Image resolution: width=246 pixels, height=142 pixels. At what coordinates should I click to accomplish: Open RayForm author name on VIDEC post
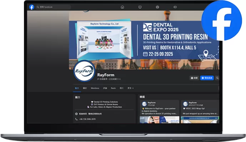[x=193, y=103]
